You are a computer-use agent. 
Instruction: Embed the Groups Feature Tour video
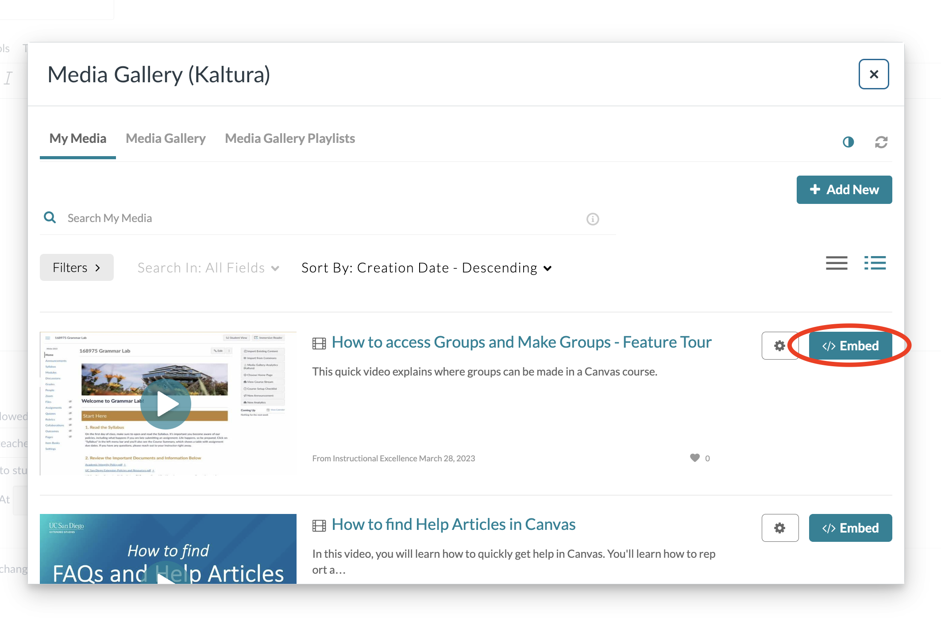click(850, 346)
